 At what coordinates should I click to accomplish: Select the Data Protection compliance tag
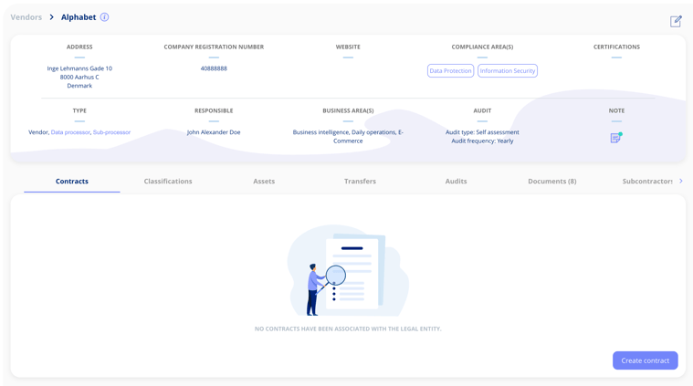[450, 71]
